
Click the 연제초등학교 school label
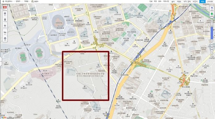pyautogui.click(x=167, y=94)
